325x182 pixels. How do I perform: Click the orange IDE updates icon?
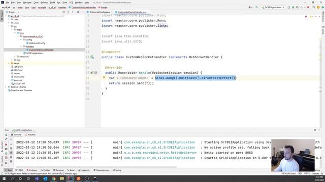pos(318,7)
